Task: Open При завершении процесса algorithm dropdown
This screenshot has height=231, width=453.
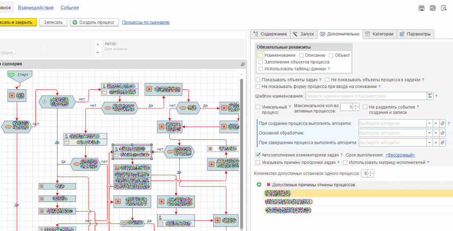Action: 429,142
